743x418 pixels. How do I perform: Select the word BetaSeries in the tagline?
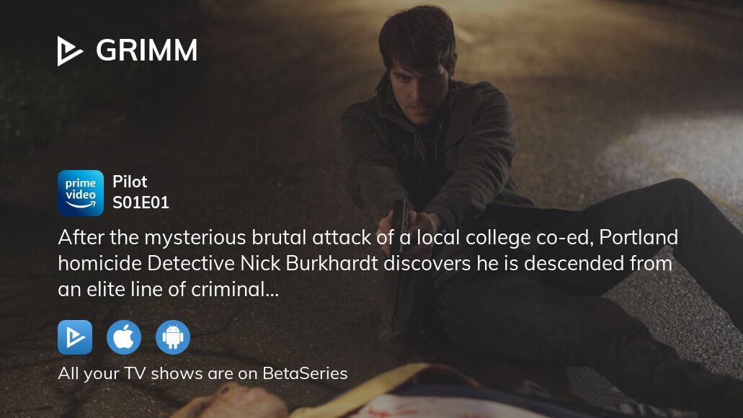305,373
